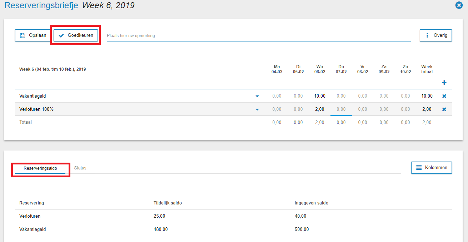Edit Verlofuren 100% Wednesday value 2,00
The image size is (468, 242).
click(x=320, y=109)
